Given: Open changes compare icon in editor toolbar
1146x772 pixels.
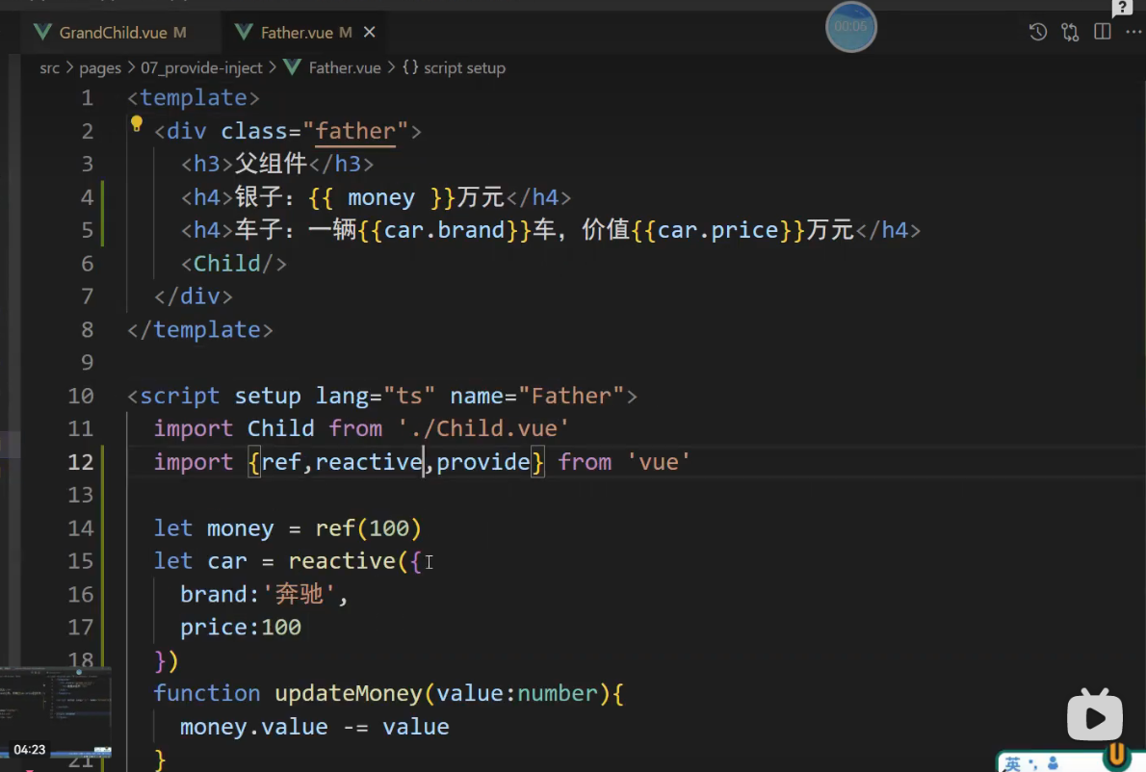Looking at the screenshot, I should tap(1071, 32).
